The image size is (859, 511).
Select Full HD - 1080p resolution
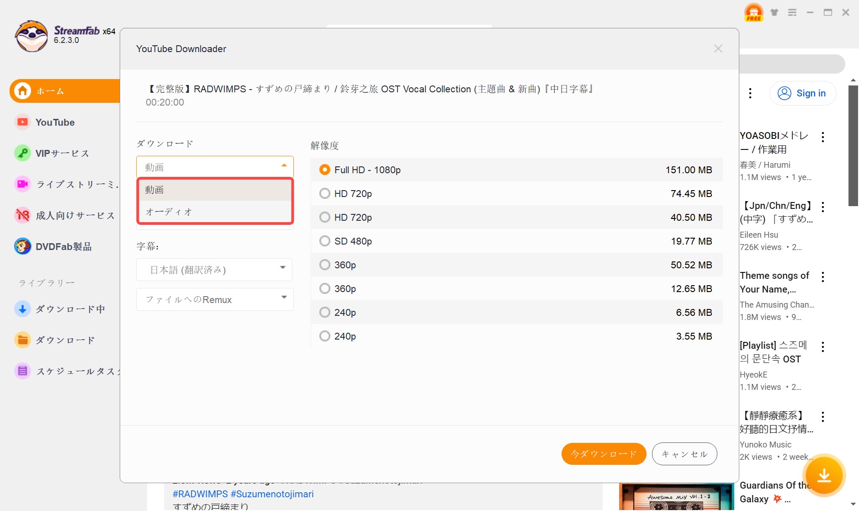516,170
